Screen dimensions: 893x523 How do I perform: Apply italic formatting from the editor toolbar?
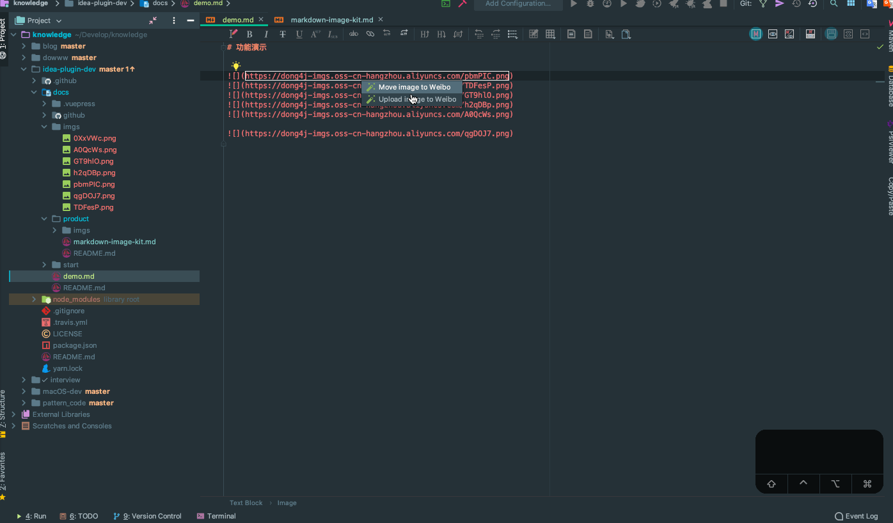(x=266, y=35)
